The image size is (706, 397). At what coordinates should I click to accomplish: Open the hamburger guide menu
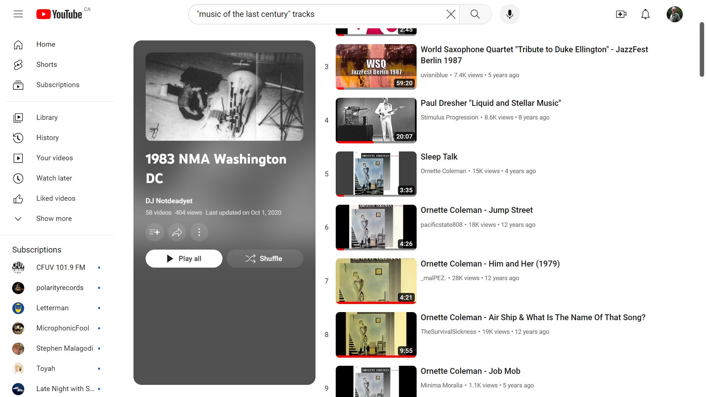coord(18,14)
